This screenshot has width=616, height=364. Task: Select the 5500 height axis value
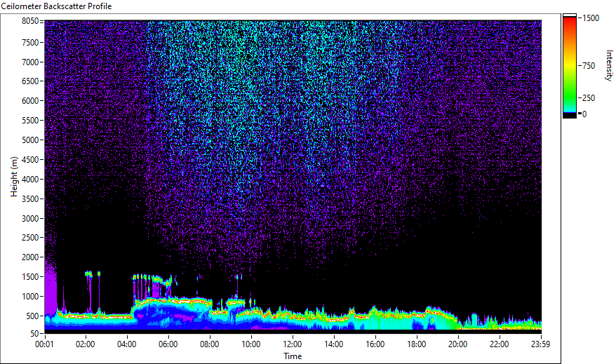point(30,121)
